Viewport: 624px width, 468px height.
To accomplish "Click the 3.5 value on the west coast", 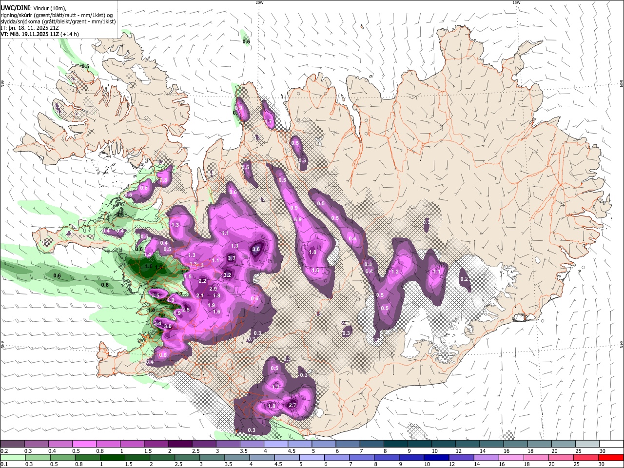I will pyautogui.click(x=156, y=295).
